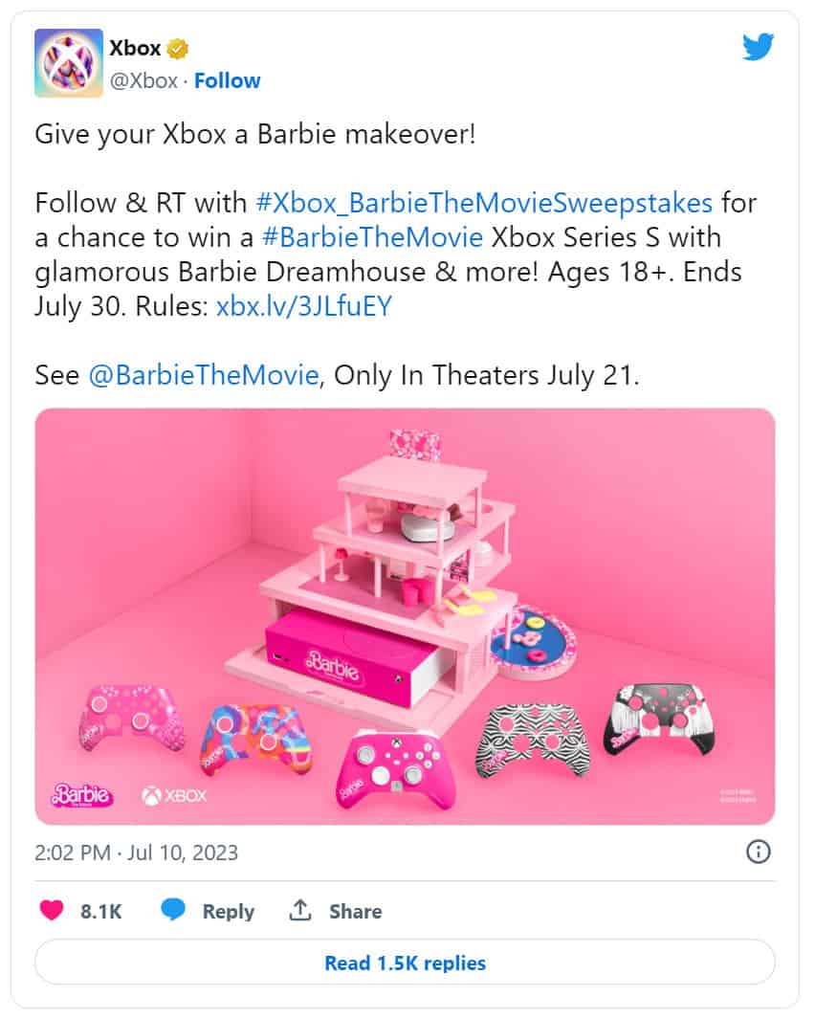Open the xbx.lv rules link
The height and width of the screenshot is (1019, 815).
(303, 307)
